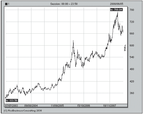Select the 07/07/2003 date on the axis

click(11, 106)
